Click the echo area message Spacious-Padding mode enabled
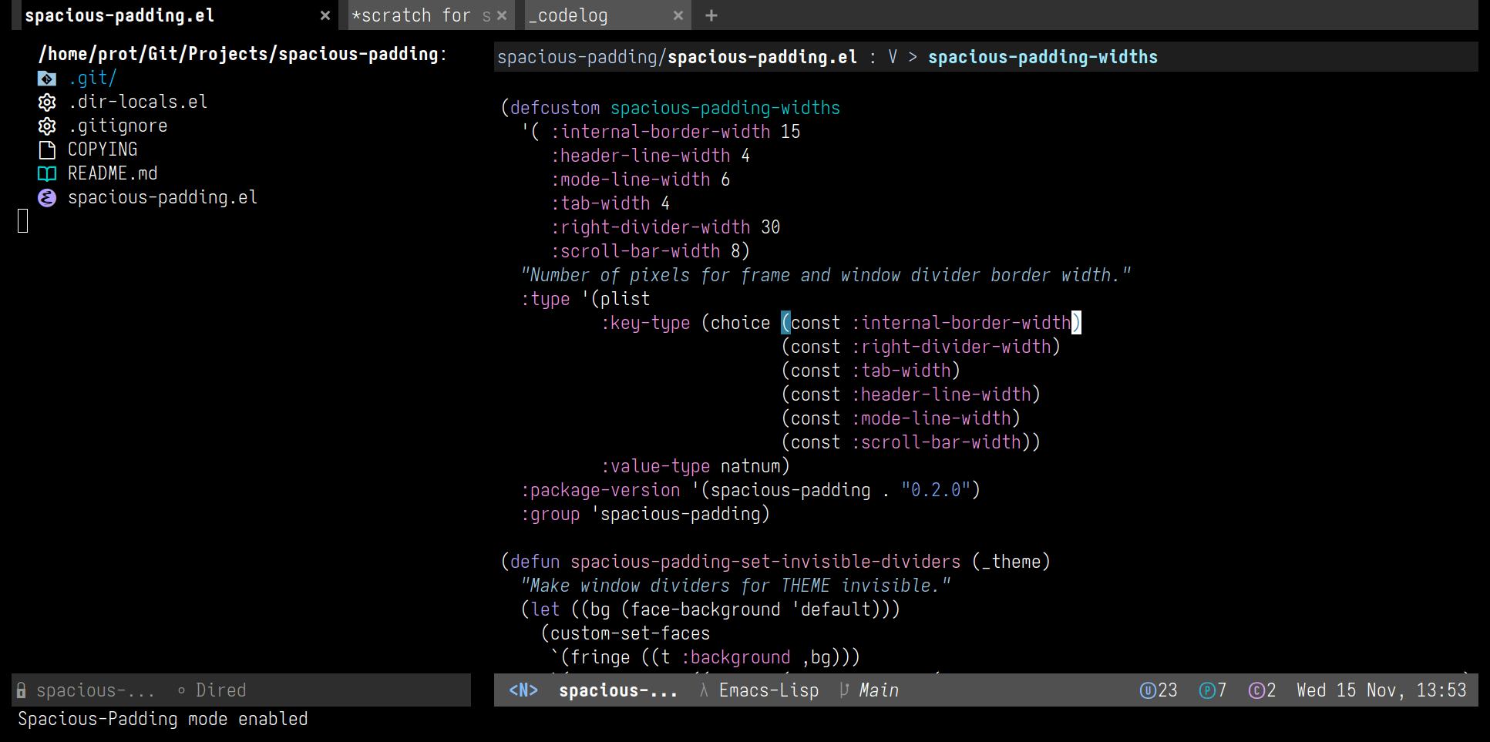 [163, 719]
